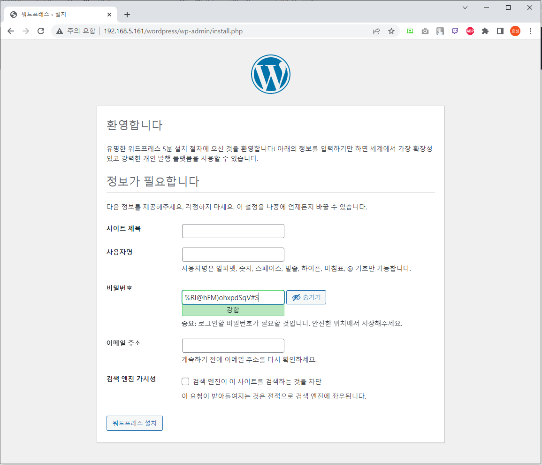This screenshot has width=542, height=465.
Task: Click into the 비밀번호 password field
Action: 233,297
